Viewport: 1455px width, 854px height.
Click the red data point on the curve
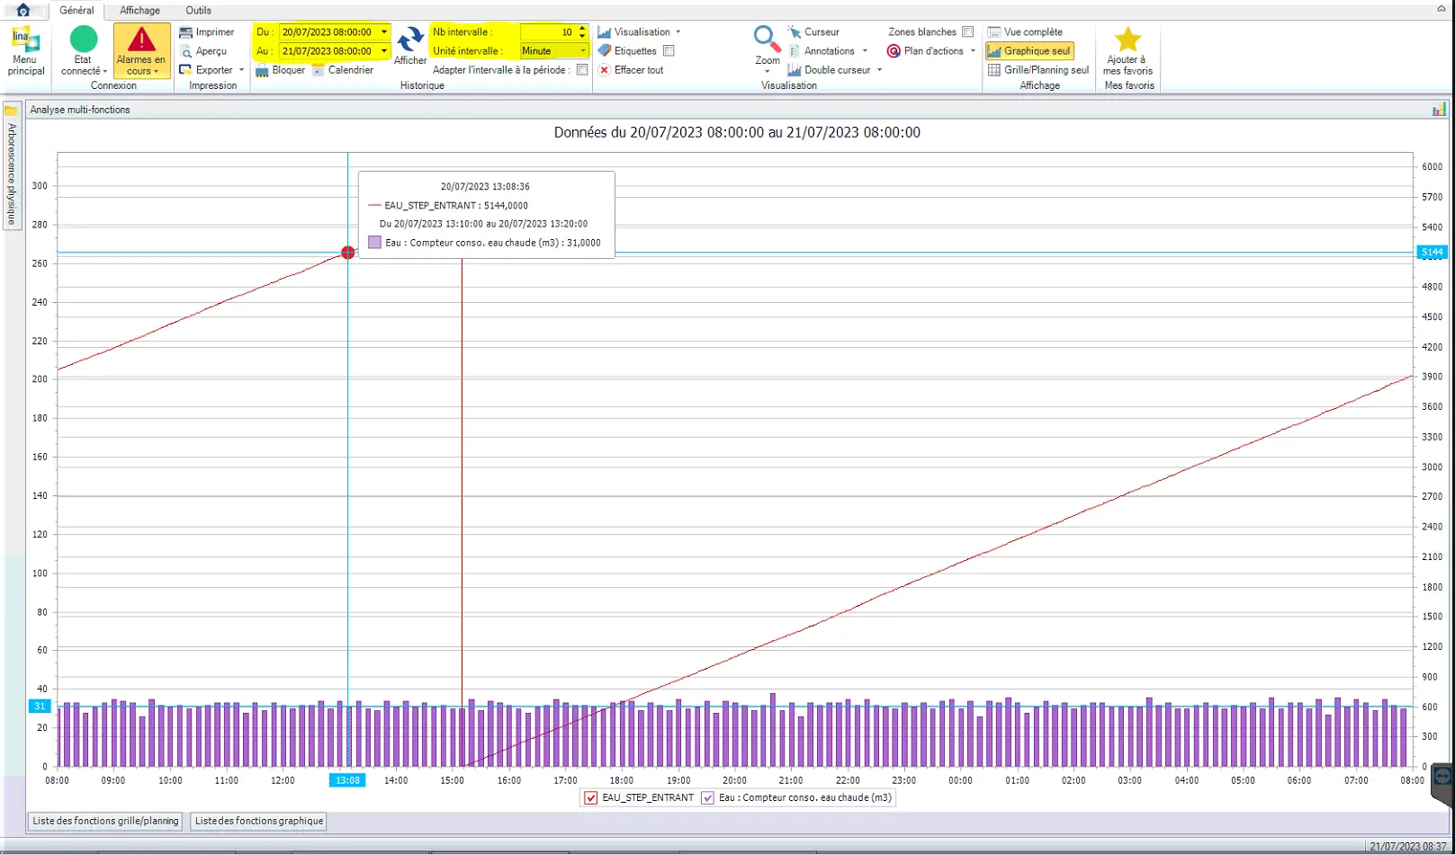tap(348, 253)
